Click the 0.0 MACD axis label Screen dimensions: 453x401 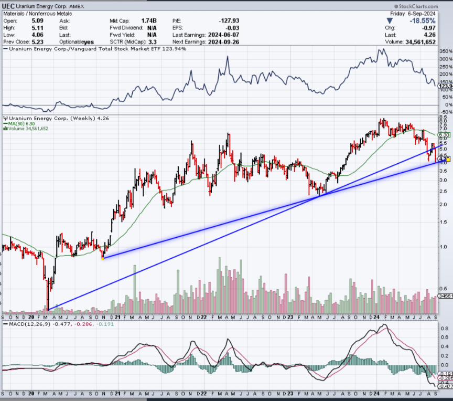tap(445, 365)
